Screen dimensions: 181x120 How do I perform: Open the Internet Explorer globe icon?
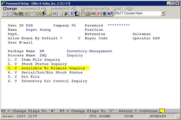66,14
